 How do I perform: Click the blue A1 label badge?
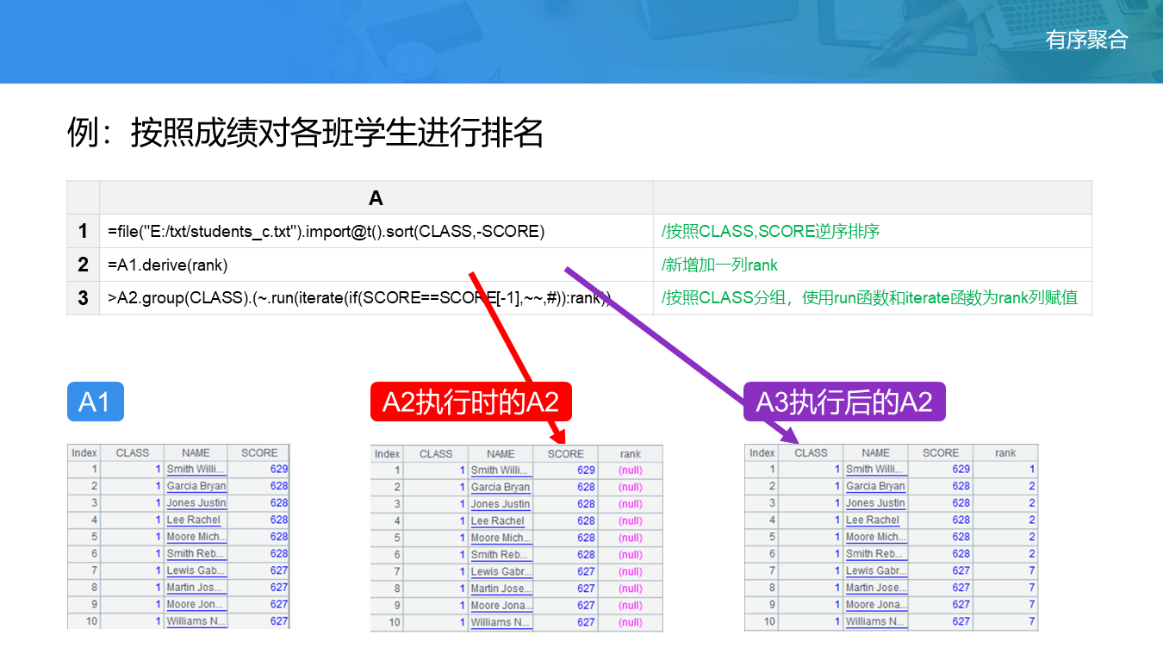[x=96, y=402]
